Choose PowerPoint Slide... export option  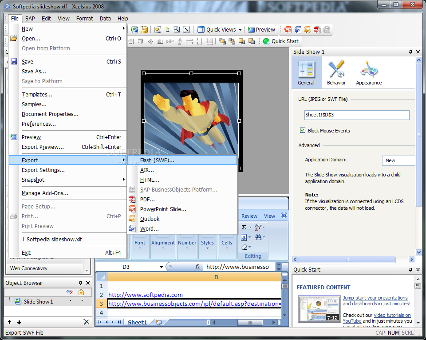(182, 209)
